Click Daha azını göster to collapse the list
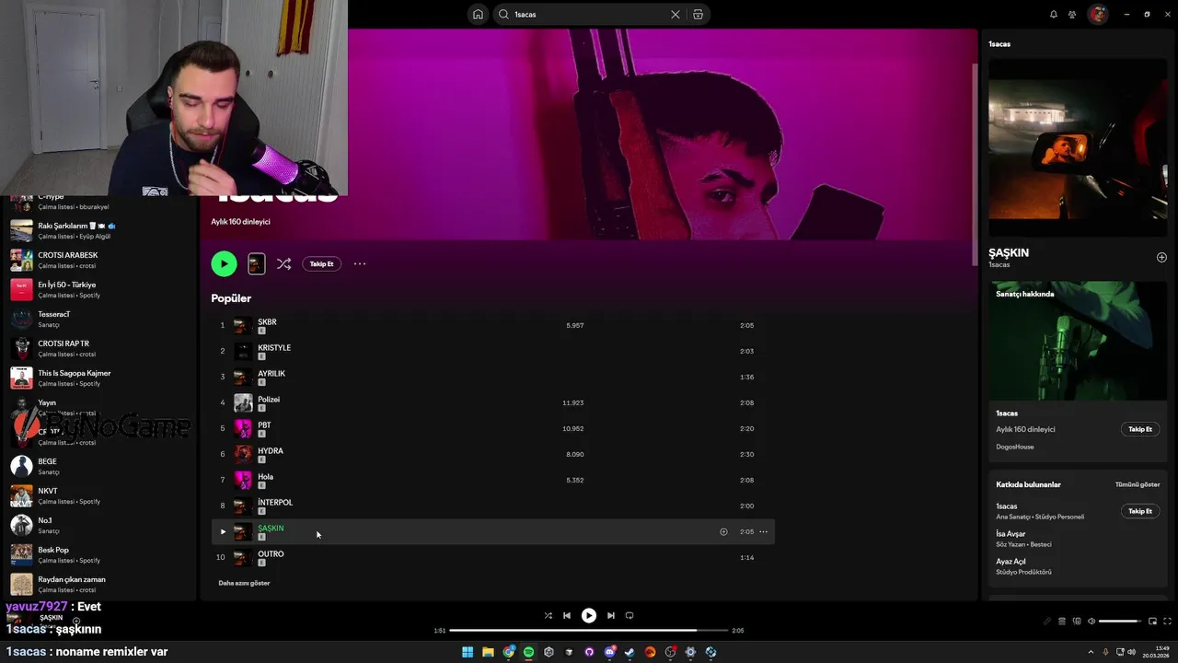 (244, 583)
